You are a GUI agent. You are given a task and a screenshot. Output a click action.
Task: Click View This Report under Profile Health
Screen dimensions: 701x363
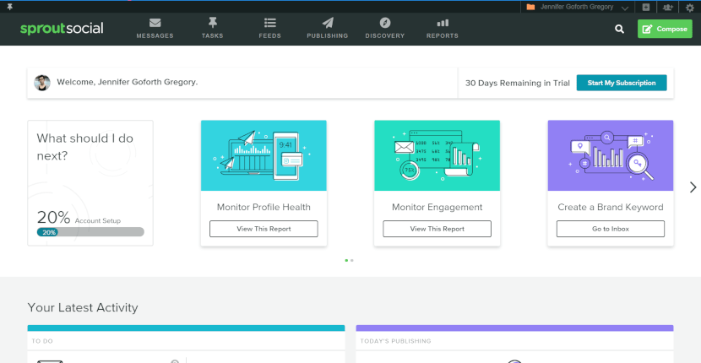pos(264,229)
